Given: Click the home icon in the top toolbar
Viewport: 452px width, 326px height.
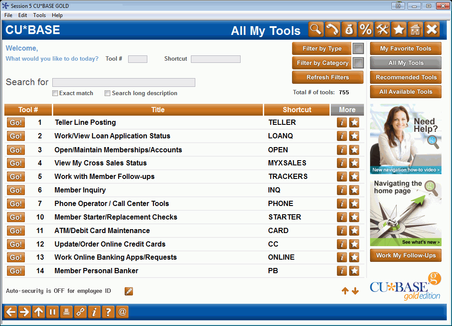Looking at the screenshot, I should (x=415, y=30).
